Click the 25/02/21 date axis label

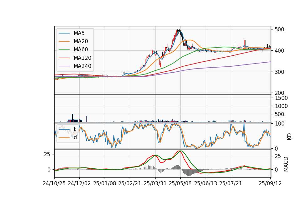point(130,183)
